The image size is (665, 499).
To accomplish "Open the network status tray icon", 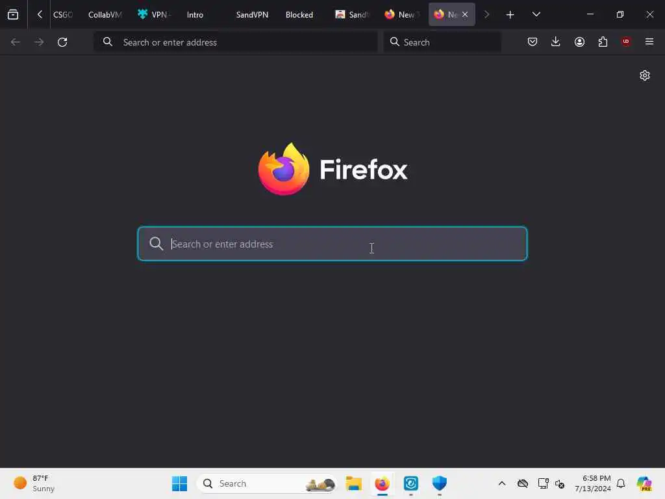I will (x=543, y=483).
